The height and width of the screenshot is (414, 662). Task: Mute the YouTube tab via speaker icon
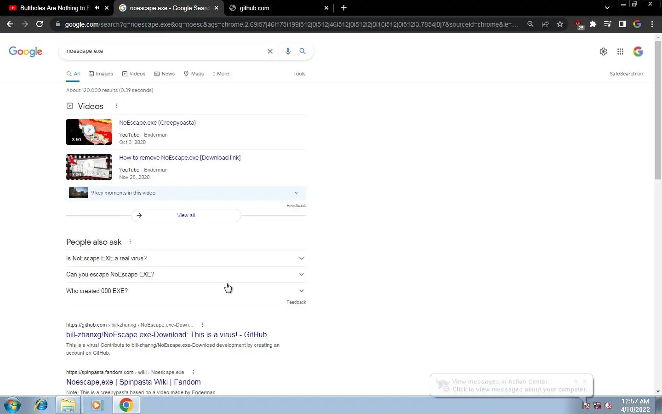(x=97, y=8)
